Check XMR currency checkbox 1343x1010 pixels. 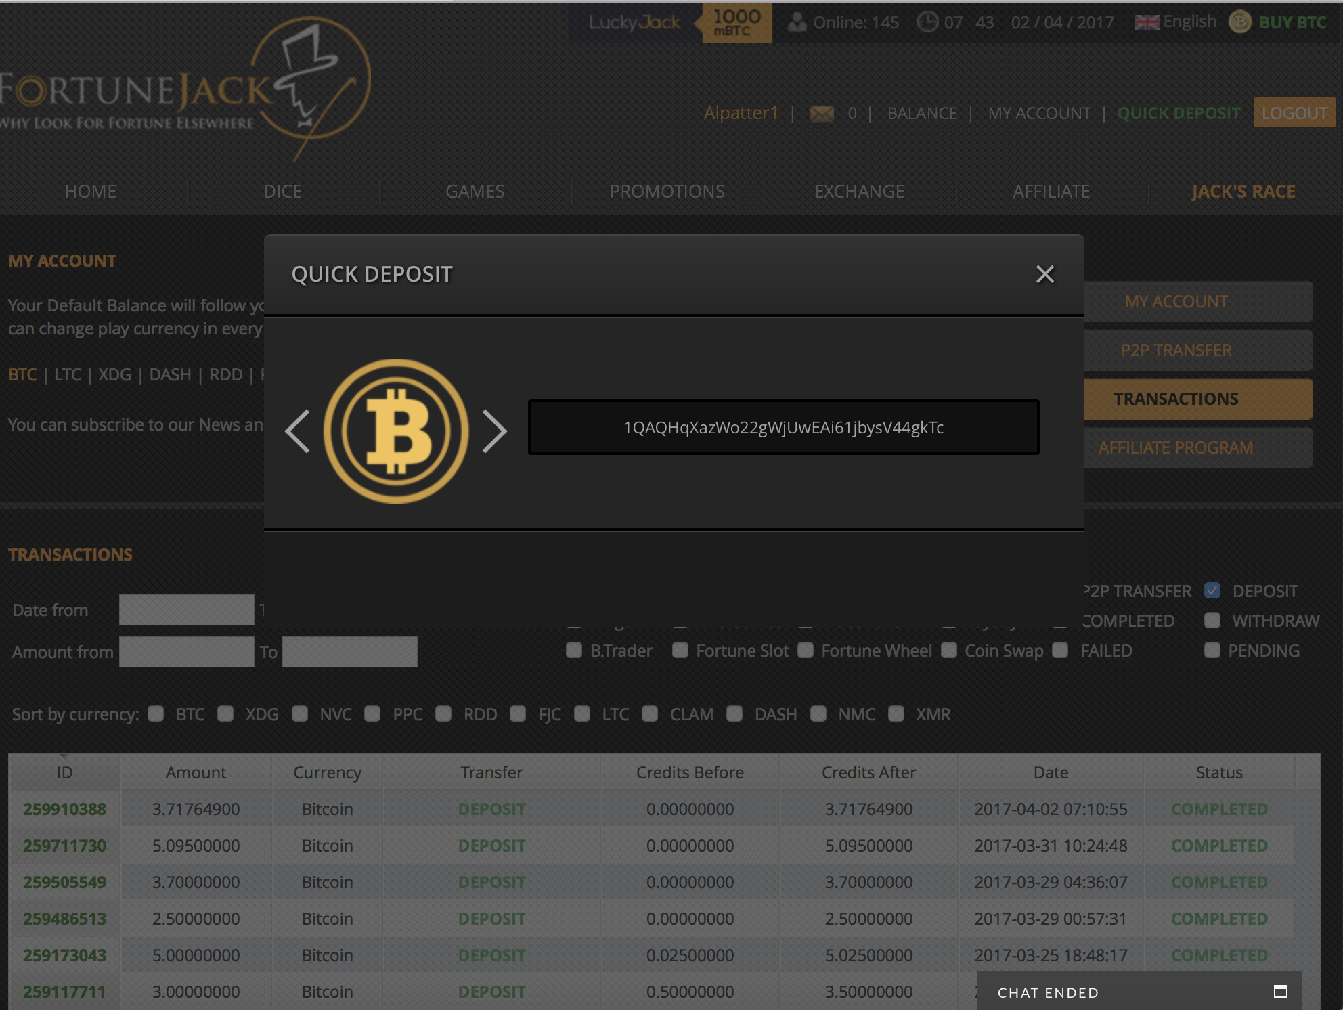coord(896,714)
